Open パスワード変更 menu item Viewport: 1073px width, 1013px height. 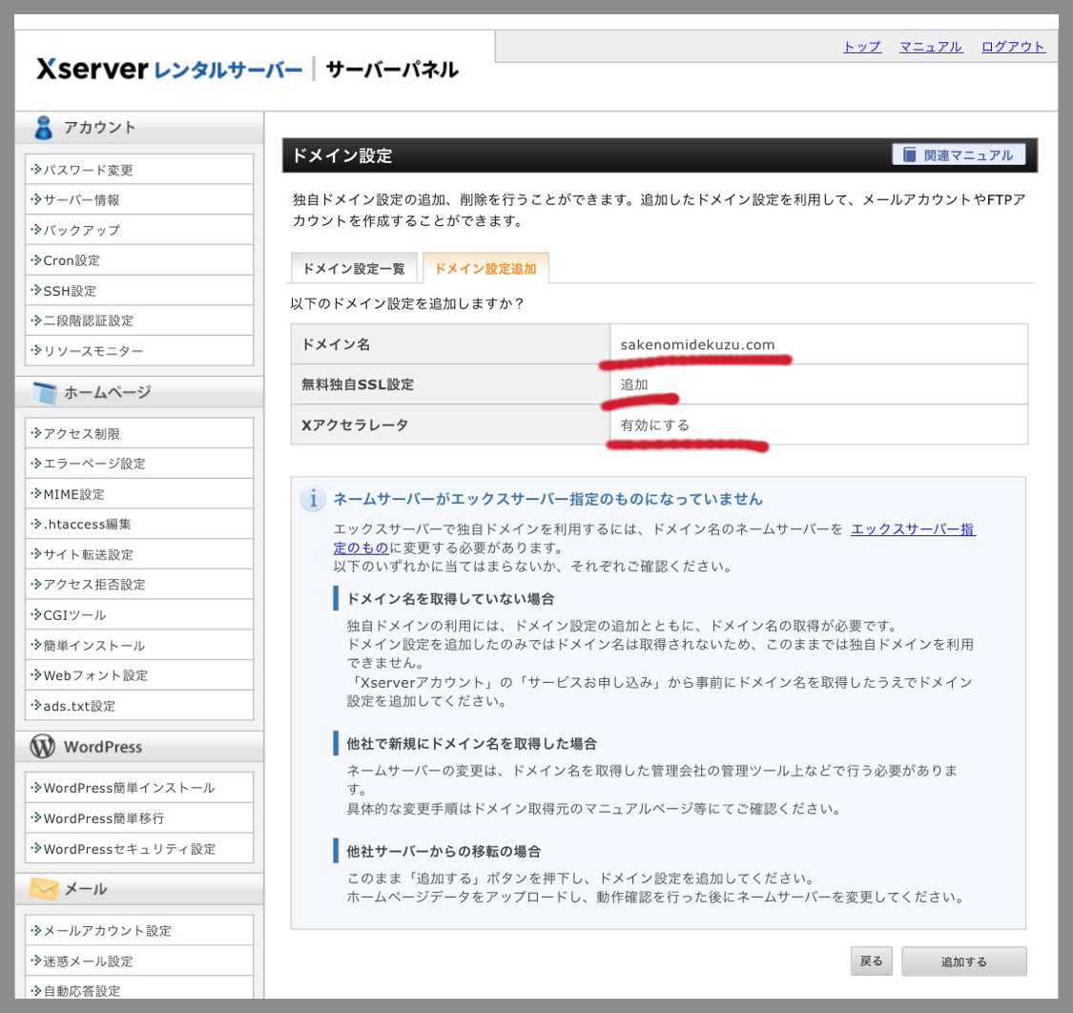(x=139, y=170)
